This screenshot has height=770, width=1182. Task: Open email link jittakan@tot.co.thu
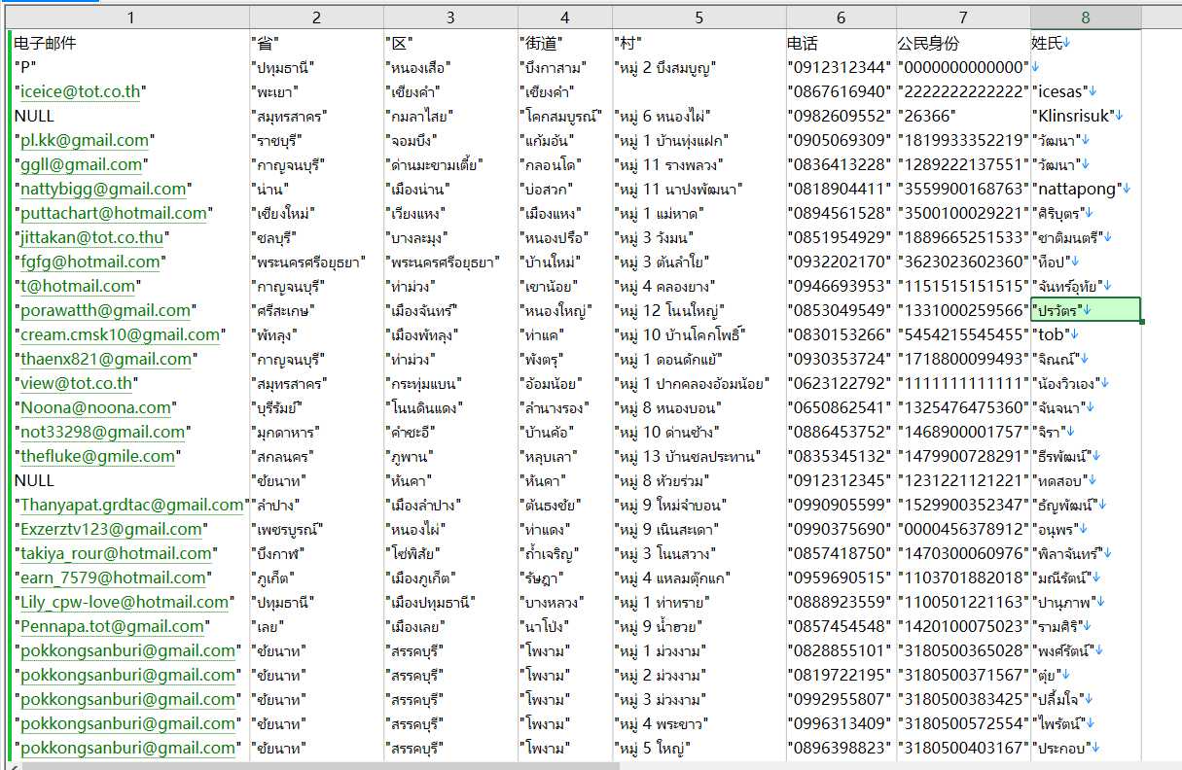[93, 237]
